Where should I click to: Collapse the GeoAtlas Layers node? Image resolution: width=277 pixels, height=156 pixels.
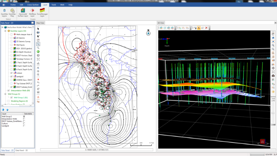[5, 31]
